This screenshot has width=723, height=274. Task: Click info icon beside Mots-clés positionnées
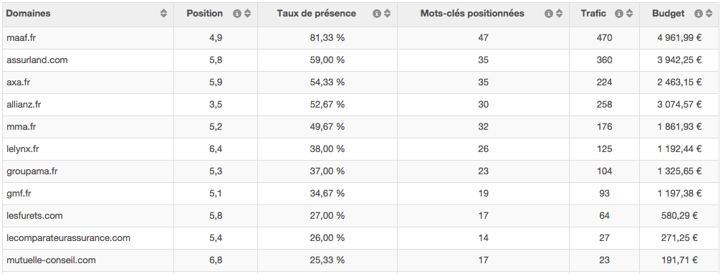[x=549, y=14]
